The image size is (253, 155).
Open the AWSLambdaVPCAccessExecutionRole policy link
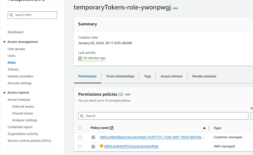point(131,146)
